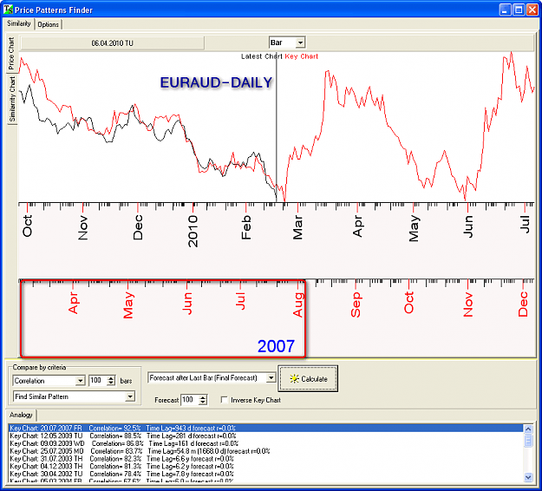
Task: Select Key Chart 12.05.2009 TU row
Action: pos(265,435)
